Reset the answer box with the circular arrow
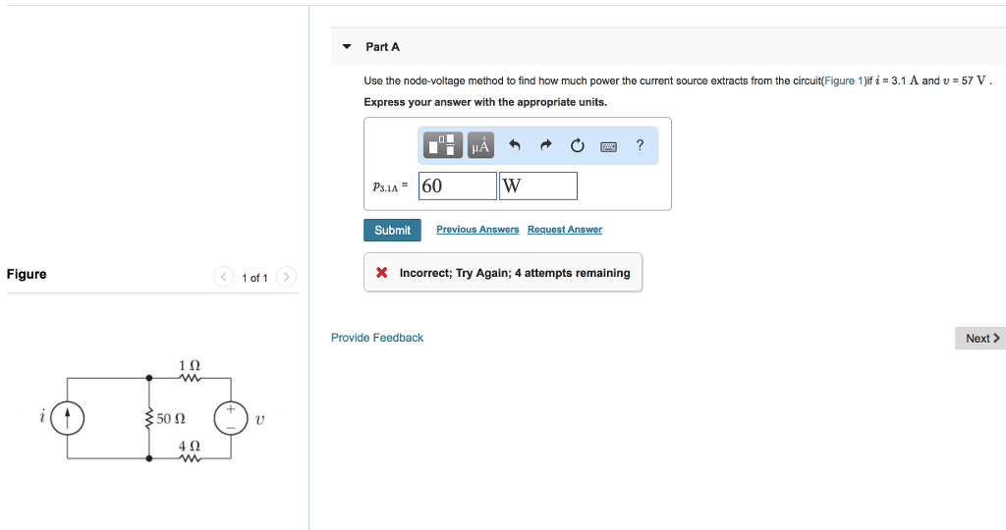The image size is (1006, 530). 578,146
